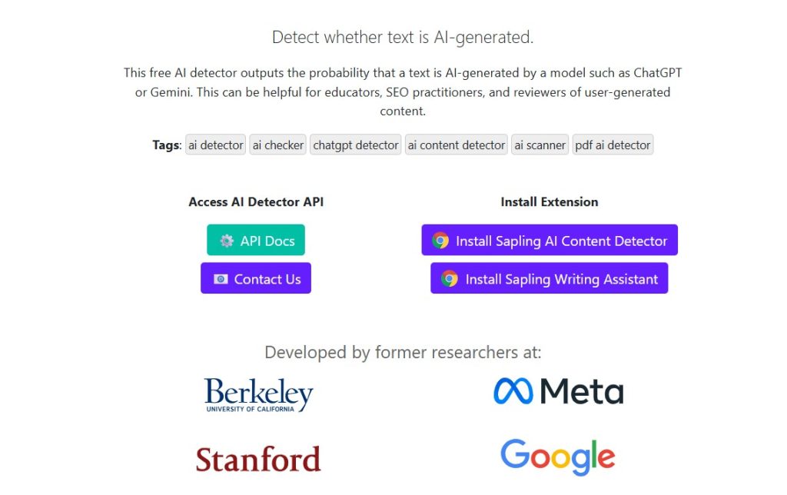The width and height of the screenshot is (787, 495).
Task: Click the free AI detector description paragraph
Action: click(403, 91)
